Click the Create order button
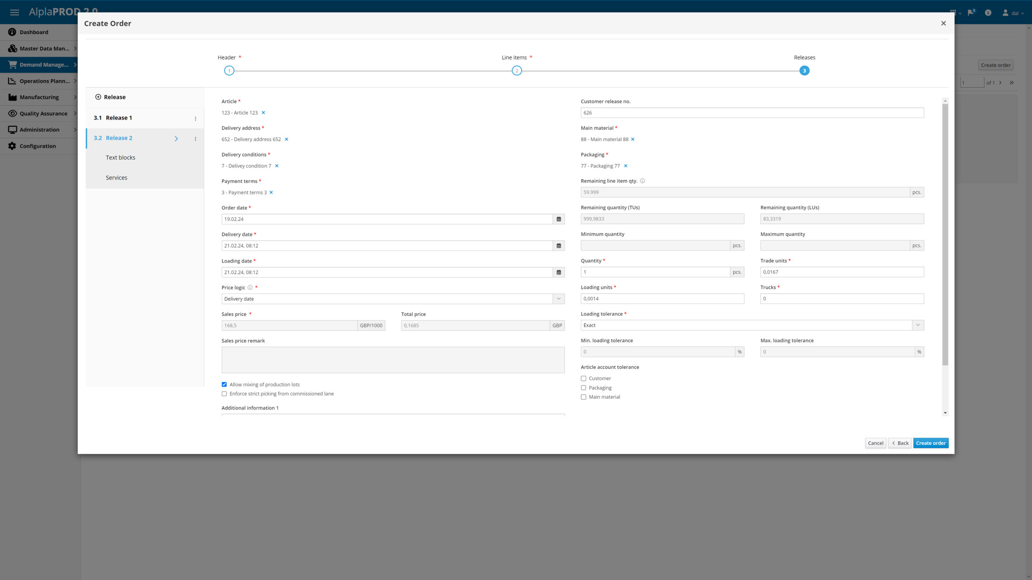1032x580 pixels. (930, 443)
